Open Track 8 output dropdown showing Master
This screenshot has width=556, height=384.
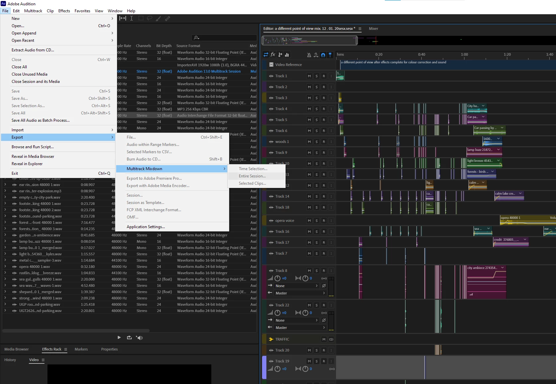(x=300, y=293)
